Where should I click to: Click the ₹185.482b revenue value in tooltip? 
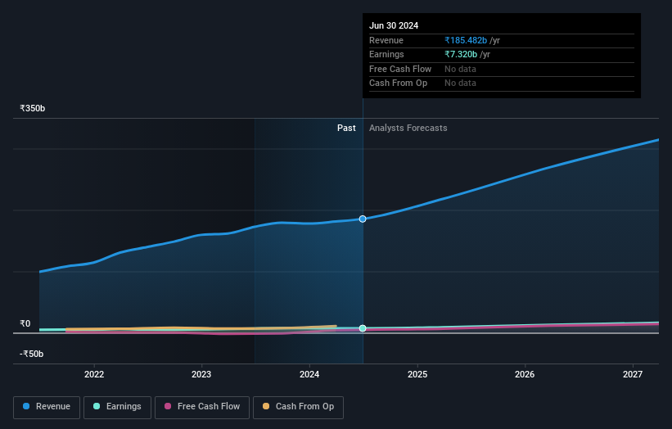pyautogui.click(x=466, y=40)
